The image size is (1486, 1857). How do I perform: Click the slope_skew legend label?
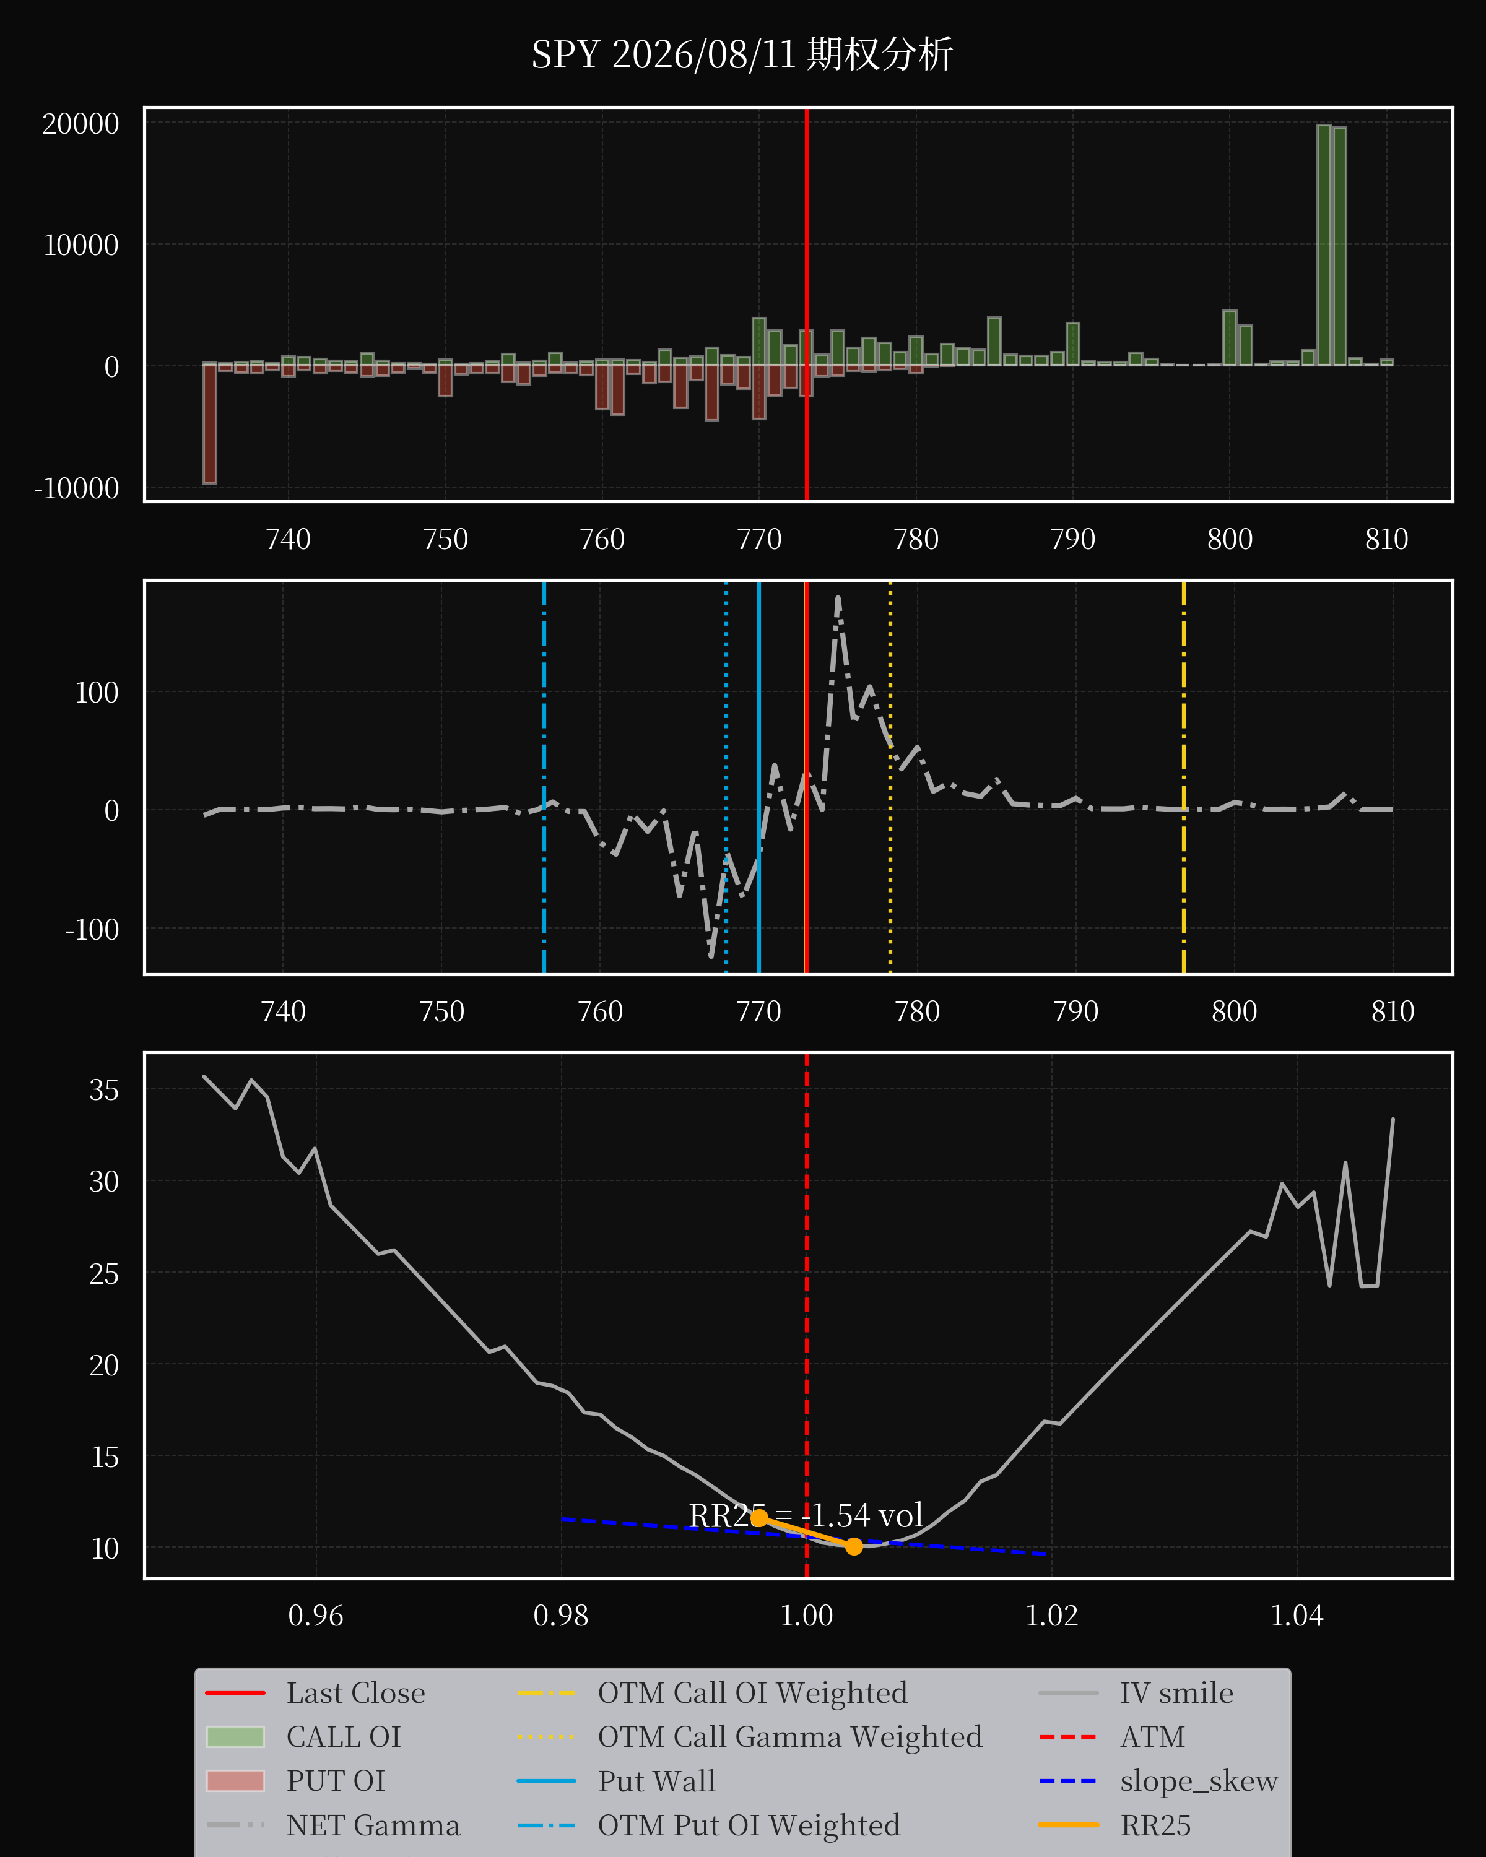tap(1199, 1781)
